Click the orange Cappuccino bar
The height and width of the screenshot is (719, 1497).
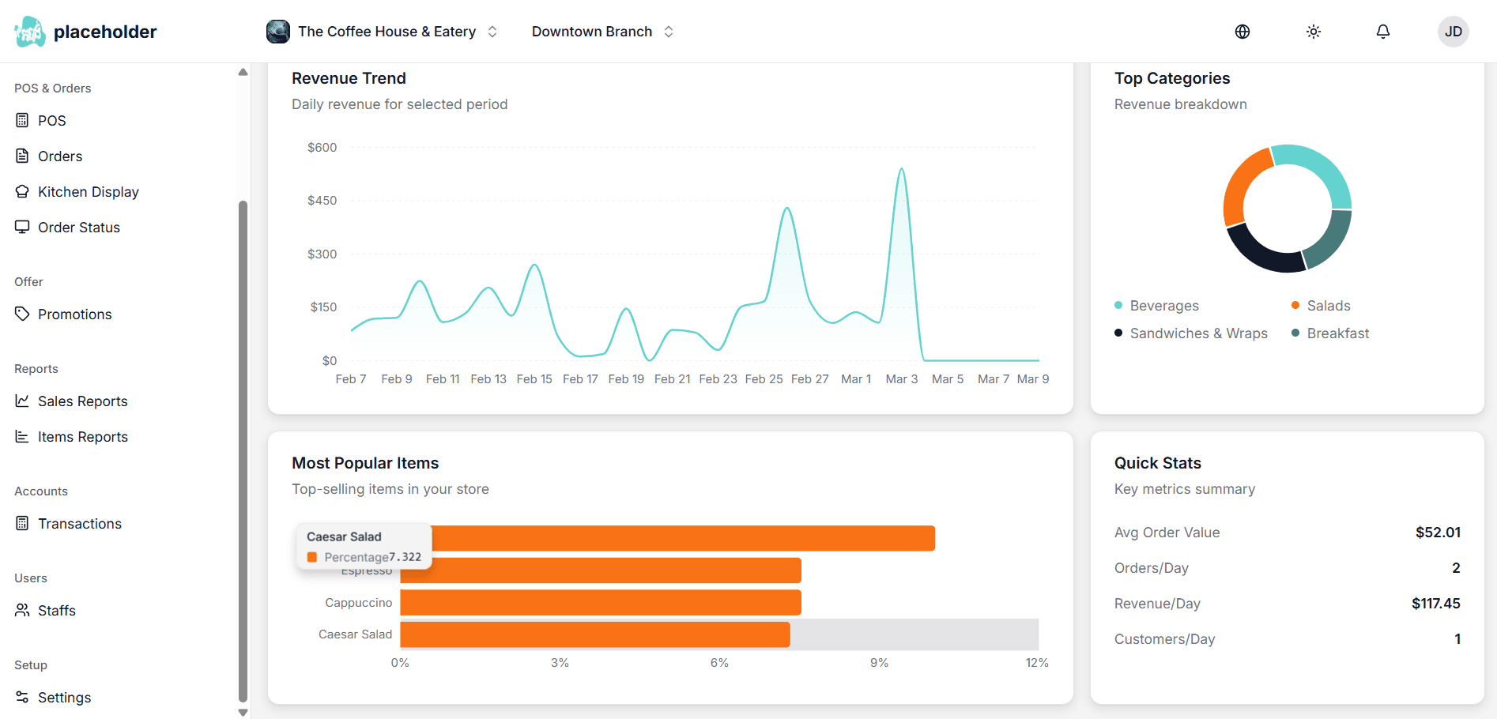[600, 603]
